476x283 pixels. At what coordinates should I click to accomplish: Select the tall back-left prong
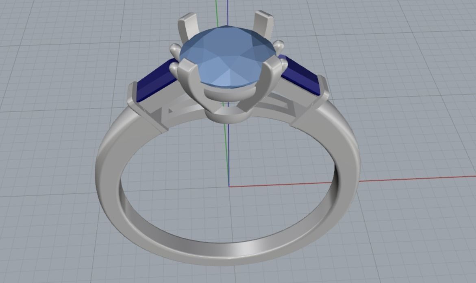(x=188, y=27)
